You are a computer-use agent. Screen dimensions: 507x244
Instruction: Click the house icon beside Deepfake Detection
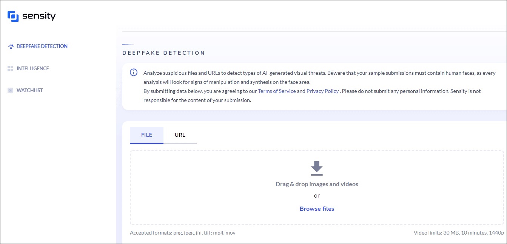coord(11,46)
